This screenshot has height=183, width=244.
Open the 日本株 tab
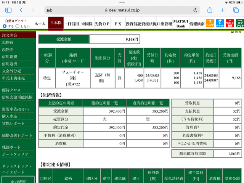click(56, 23)
